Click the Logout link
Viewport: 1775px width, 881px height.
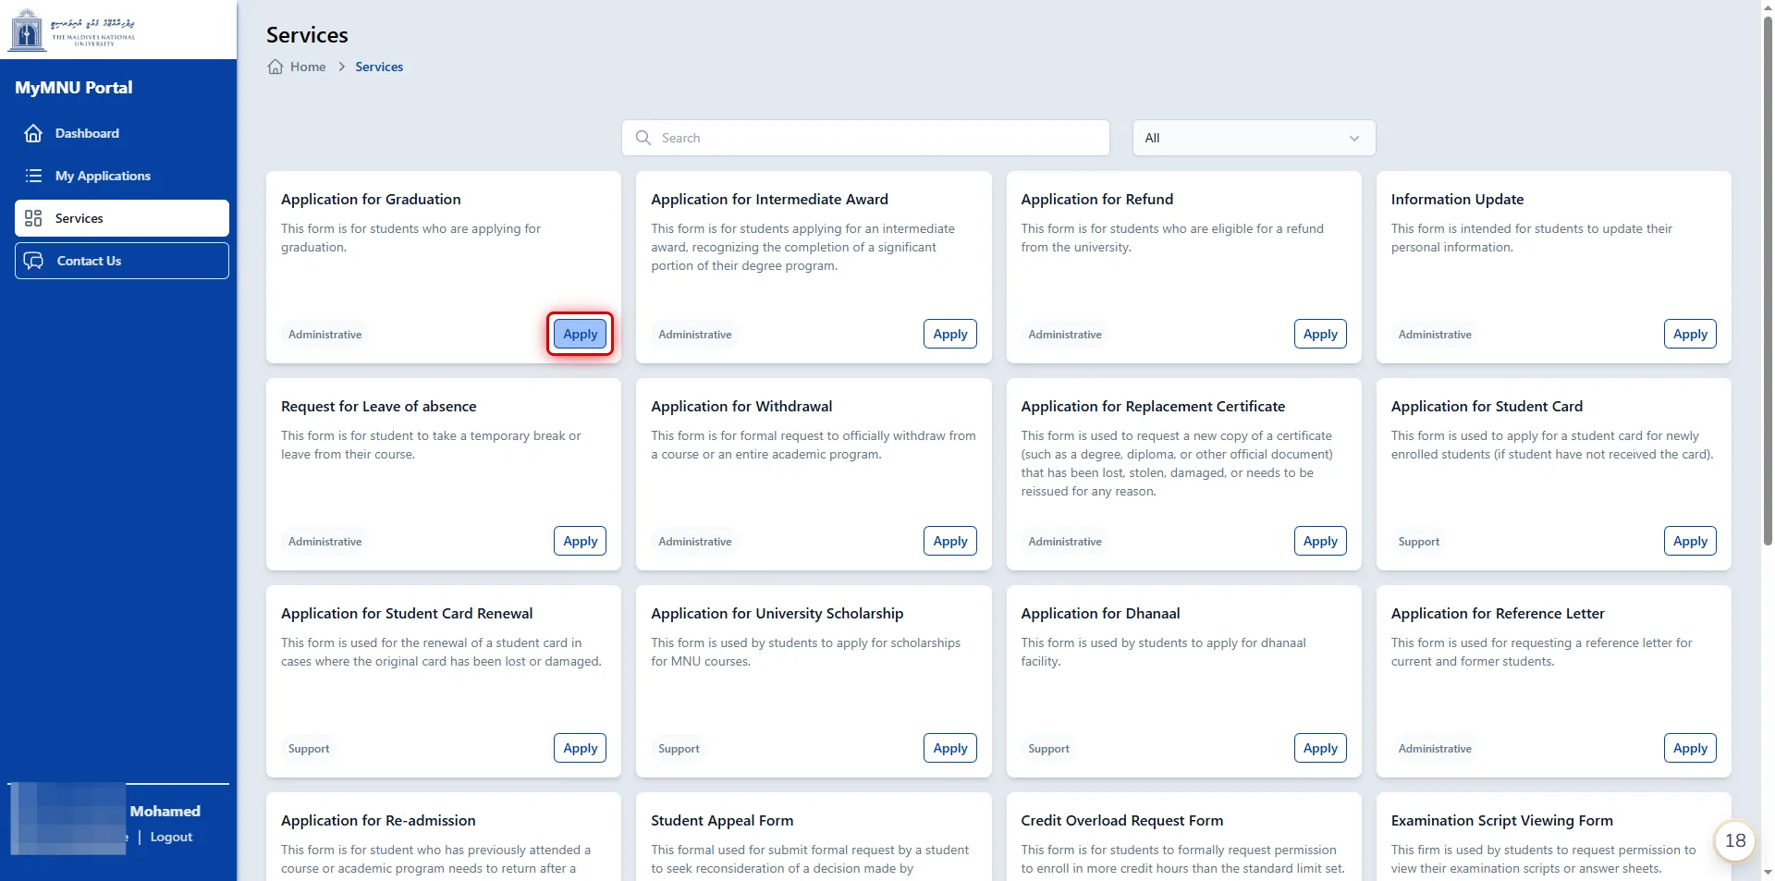[x=171, y=837]
